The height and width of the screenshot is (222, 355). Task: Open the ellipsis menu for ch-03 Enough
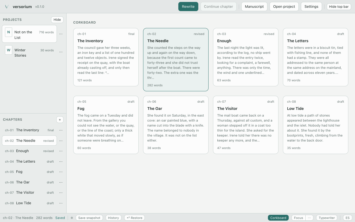coord(61,151)
